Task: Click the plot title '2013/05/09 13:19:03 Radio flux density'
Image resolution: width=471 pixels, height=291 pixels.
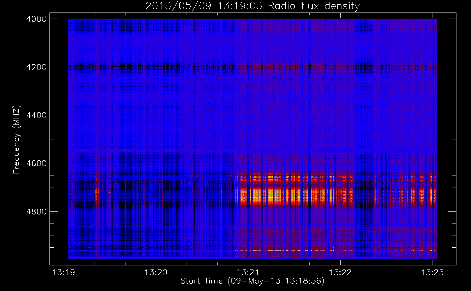Action: coord(252,6)
